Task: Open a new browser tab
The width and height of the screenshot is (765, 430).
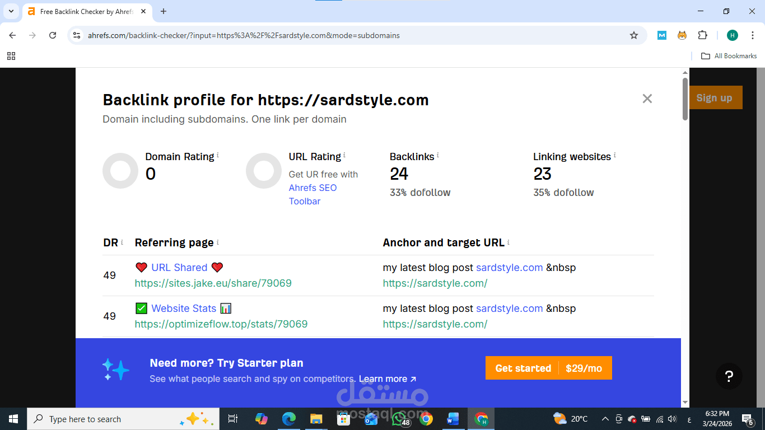Action: point(164,11)
